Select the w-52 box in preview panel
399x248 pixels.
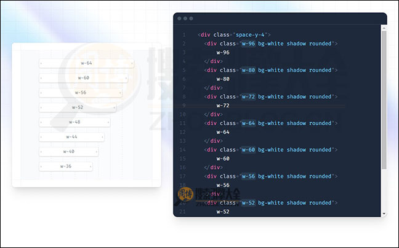78,107
